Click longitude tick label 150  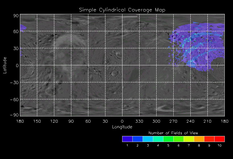(37, 121)
